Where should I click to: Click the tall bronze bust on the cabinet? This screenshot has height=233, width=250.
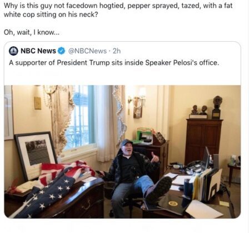coord(217,107)
